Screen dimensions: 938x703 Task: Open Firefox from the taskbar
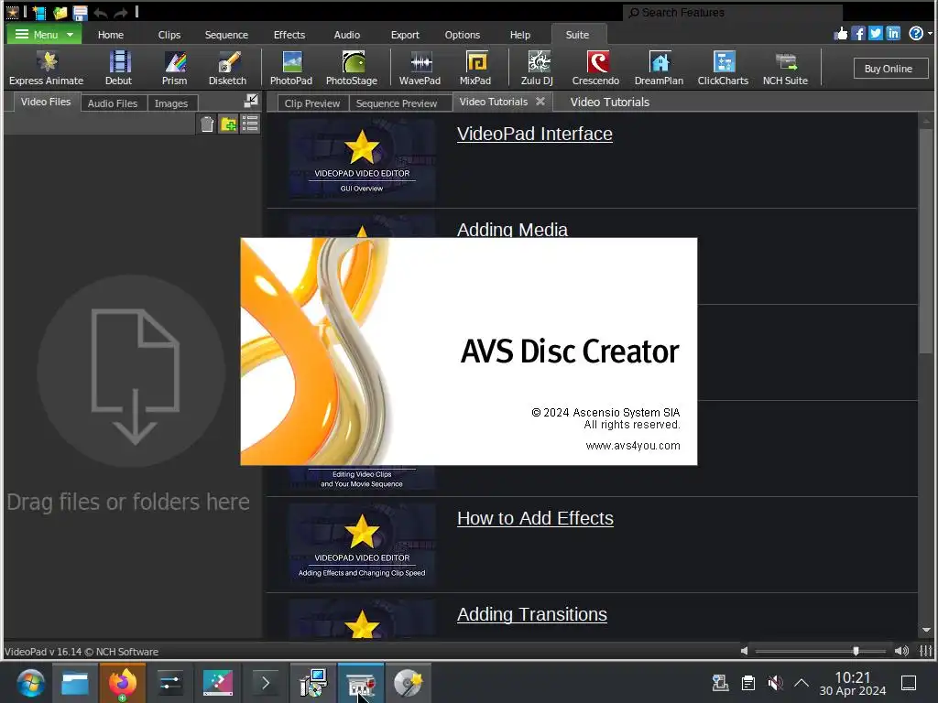pos(122,683)
